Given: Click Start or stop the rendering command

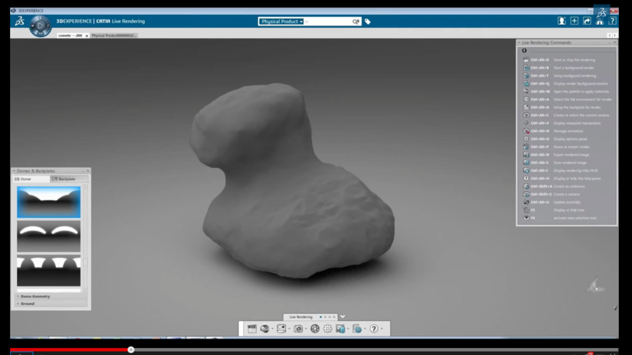Looking at the screenshot, I should [x=574, y=60].
